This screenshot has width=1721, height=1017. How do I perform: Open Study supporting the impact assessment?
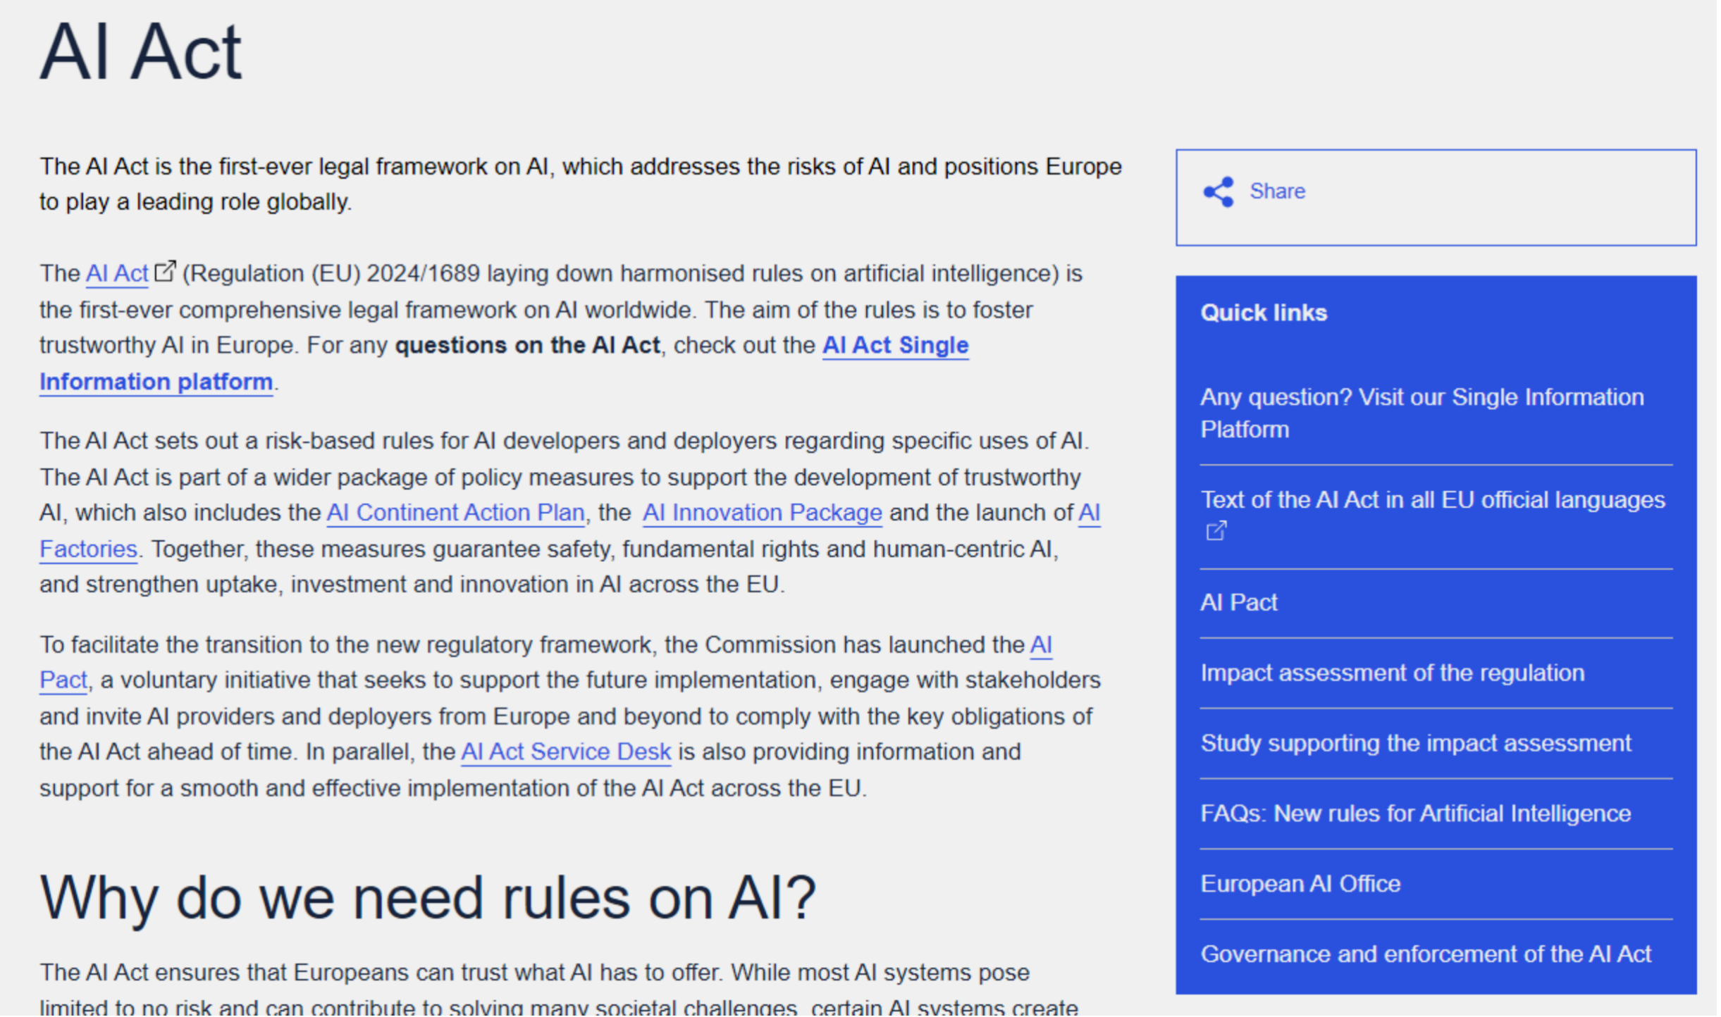tap(1415, 743)
